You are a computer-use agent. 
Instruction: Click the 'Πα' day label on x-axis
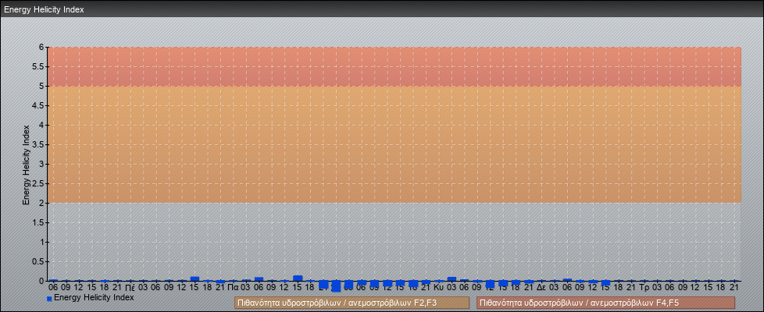pyautogui.click(x=233, y=288)
